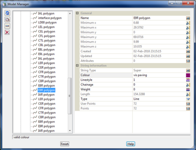Collapse the String information section
196x150 pixels.
pyautogui.click(x=77, y=65)
